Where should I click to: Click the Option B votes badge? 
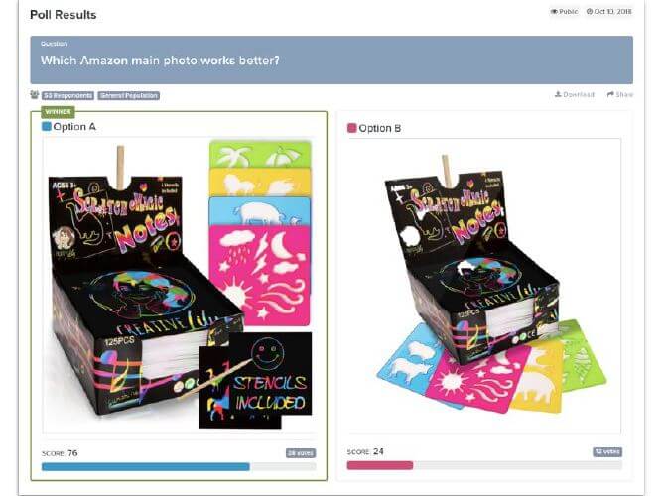tap(607, 452)
